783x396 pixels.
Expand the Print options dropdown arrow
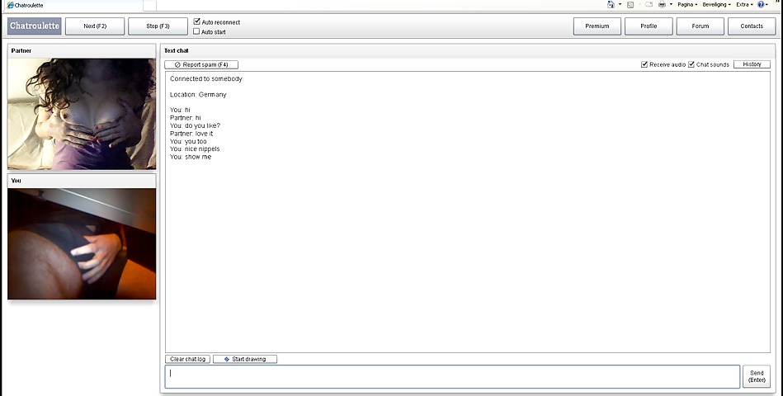(671, 4)
